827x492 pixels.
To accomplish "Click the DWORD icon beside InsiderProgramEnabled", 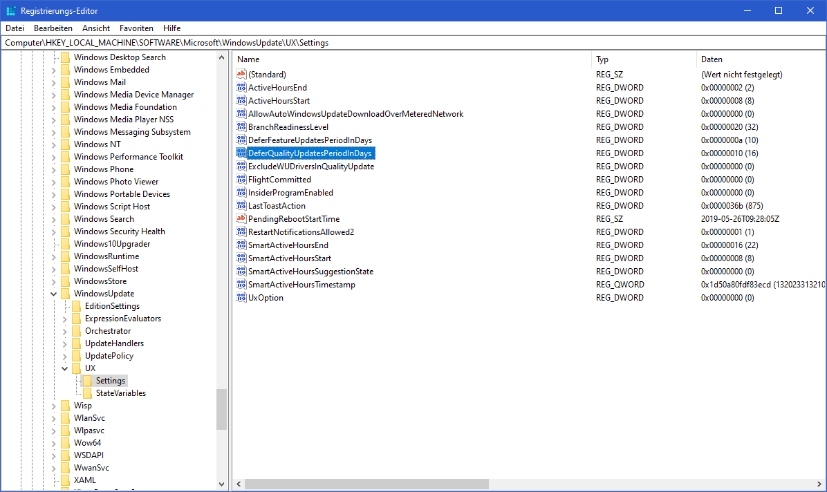I will point(241,193).
